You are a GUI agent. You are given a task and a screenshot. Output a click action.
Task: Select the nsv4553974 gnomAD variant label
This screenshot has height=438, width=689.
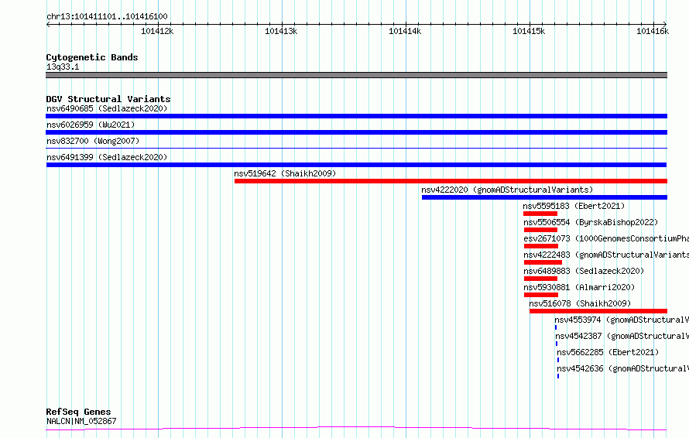[622, 320]
